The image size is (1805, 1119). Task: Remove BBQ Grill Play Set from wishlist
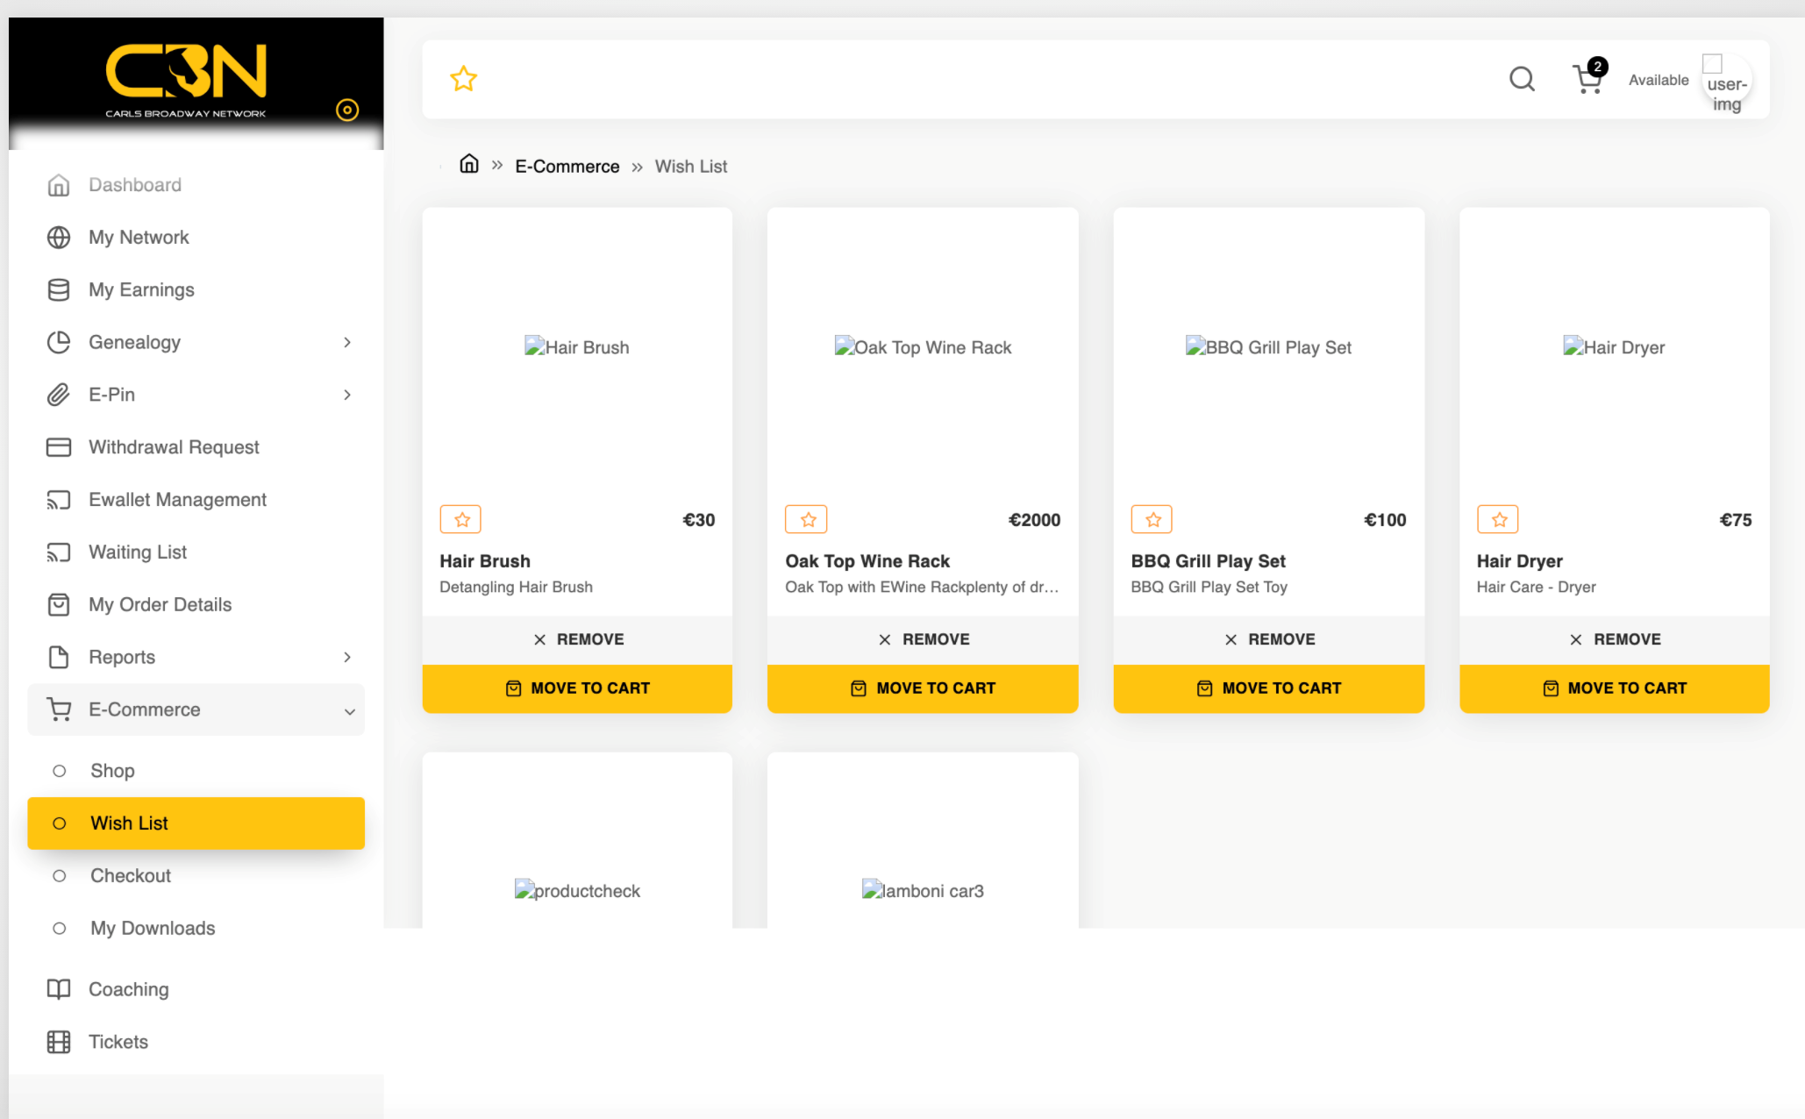(x=1268, y=639)
